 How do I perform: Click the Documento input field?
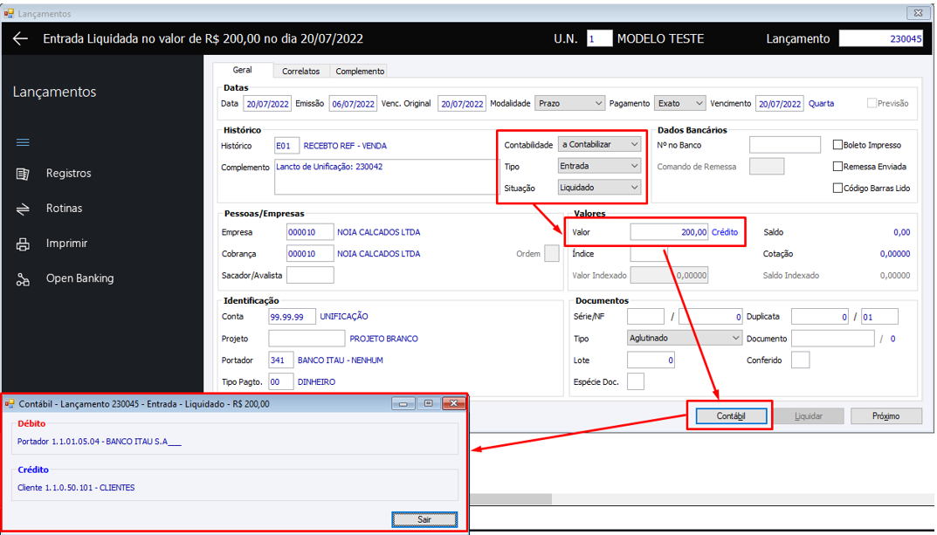(x=833, y=339)
